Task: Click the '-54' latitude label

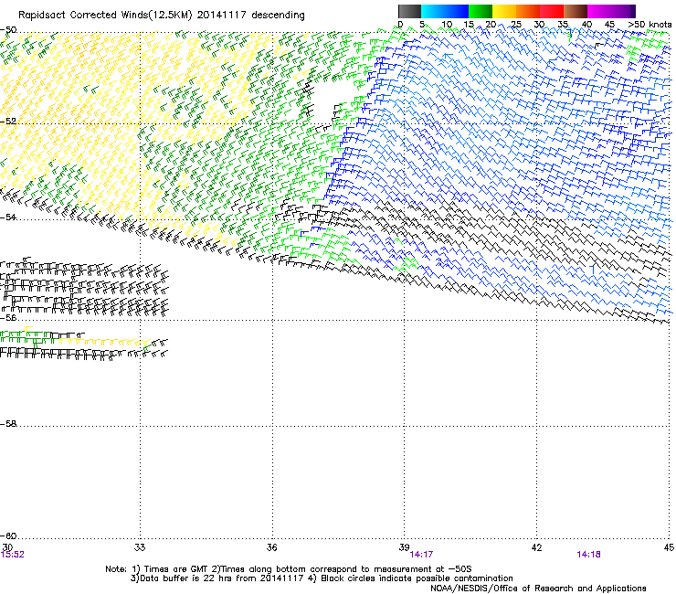Action: [x=8, y=217]
